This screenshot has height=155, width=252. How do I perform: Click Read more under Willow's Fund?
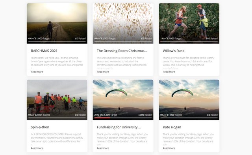pyautogui.click(x=169, y=72)
